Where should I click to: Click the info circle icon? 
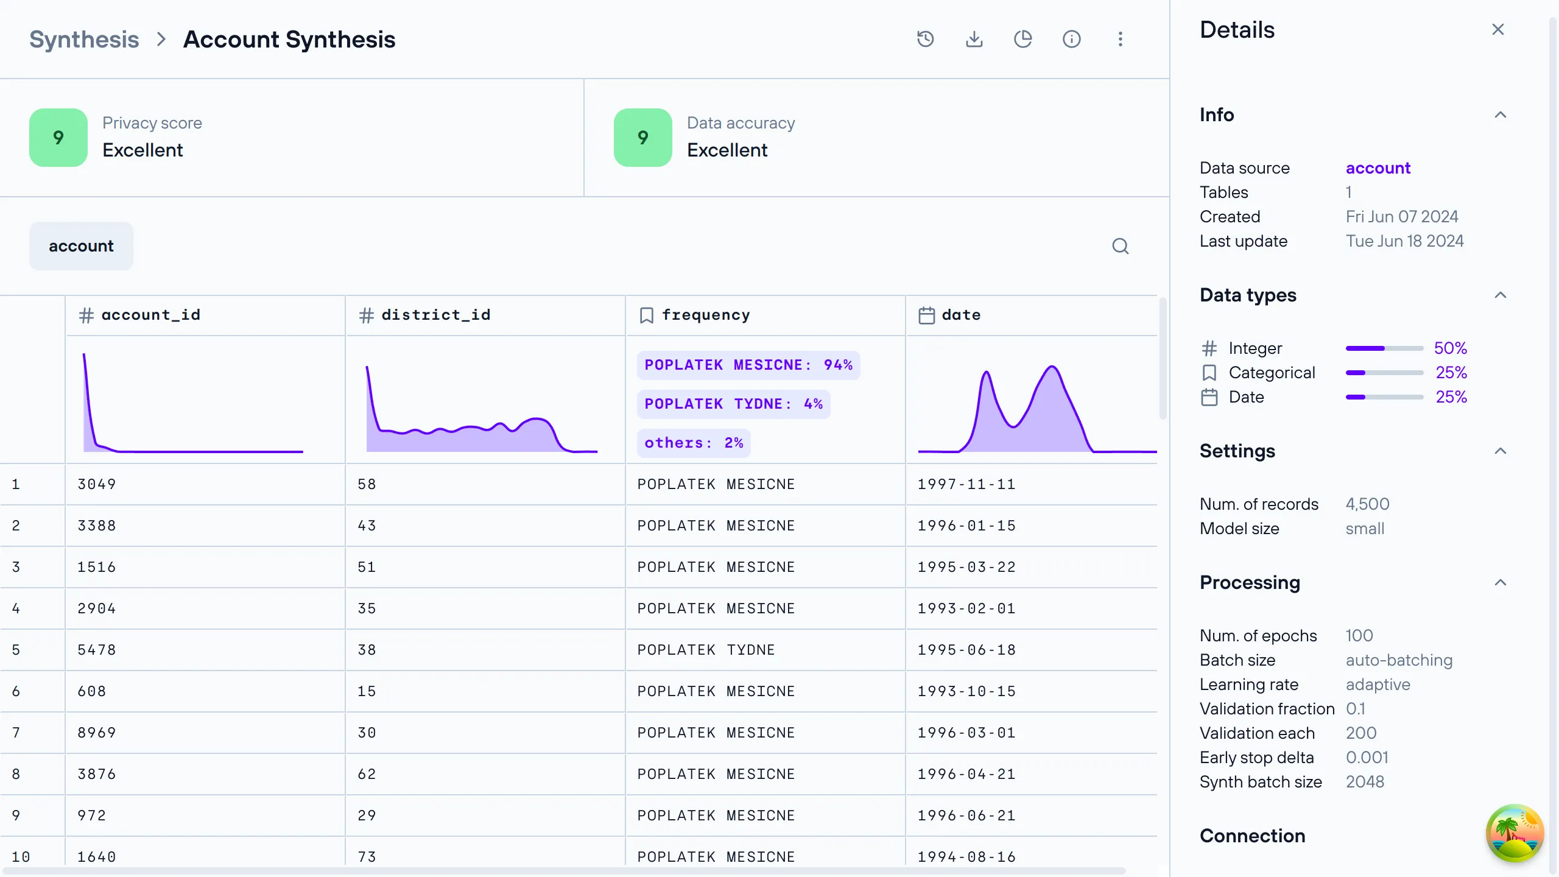point(1072,39)
